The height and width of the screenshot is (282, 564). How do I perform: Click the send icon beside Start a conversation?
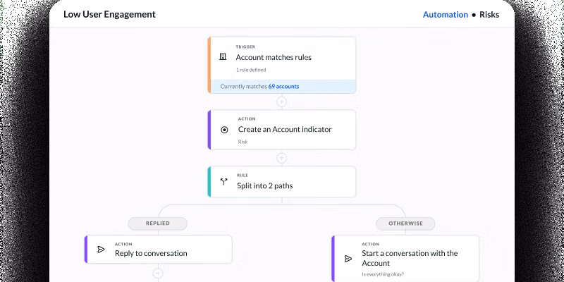tap(348, 259)
